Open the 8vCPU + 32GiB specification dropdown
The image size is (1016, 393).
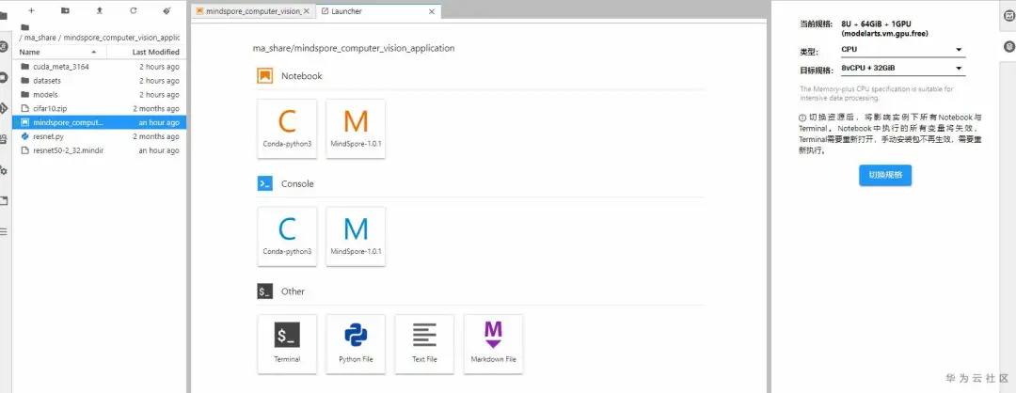(x=901, y=69)
